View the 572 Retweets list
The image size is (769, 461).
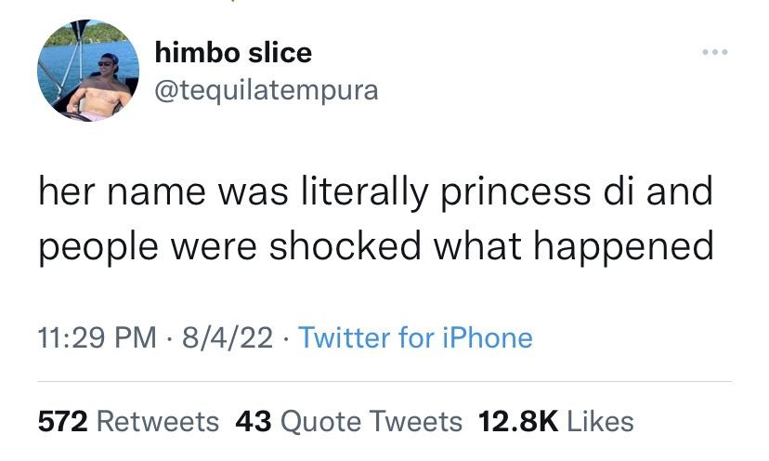[x=128, y=421]
